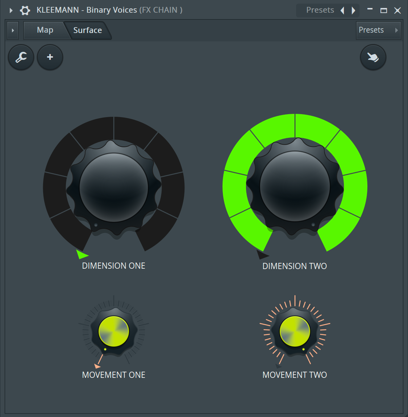The width and height of the screenshot is (408, 417).
Task: Click the Movement Two yellow knob
Action: tap(295, 331)
